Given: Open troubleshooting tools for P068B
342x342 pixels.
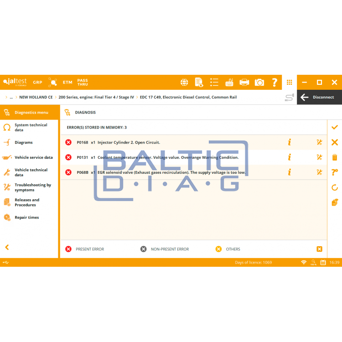Looking at the screenshot, I should click(319, 172).
